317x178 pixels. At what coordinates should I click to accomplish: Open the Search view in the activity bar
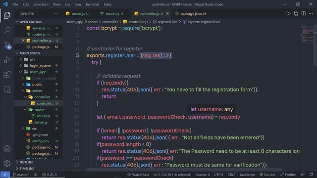[7, 30]
